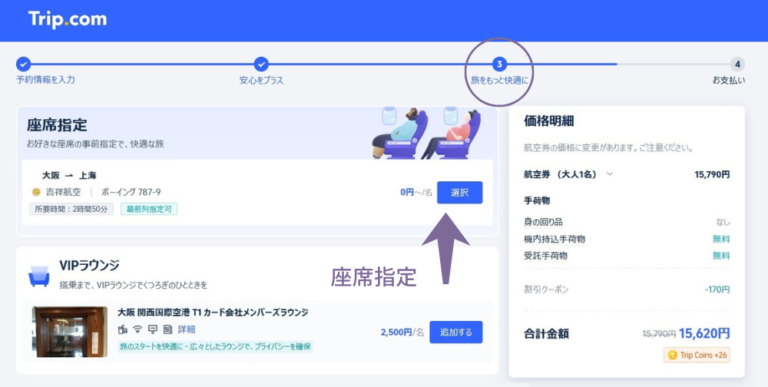The image size is (768, 387).
Task: Click the Trip.com logo
Action: tap(68, 20)
